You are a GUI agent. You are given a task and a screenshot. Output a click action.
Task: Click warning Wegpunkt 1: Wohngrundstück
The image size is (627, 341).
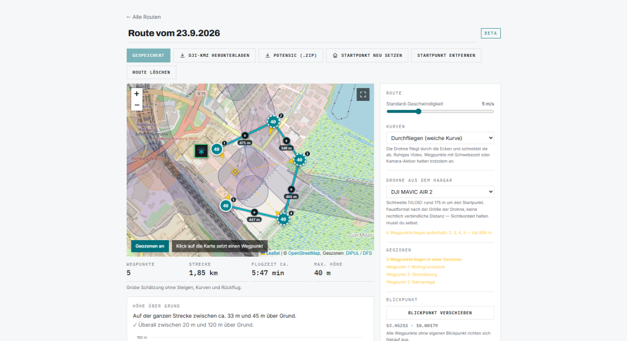click(415, 266)
